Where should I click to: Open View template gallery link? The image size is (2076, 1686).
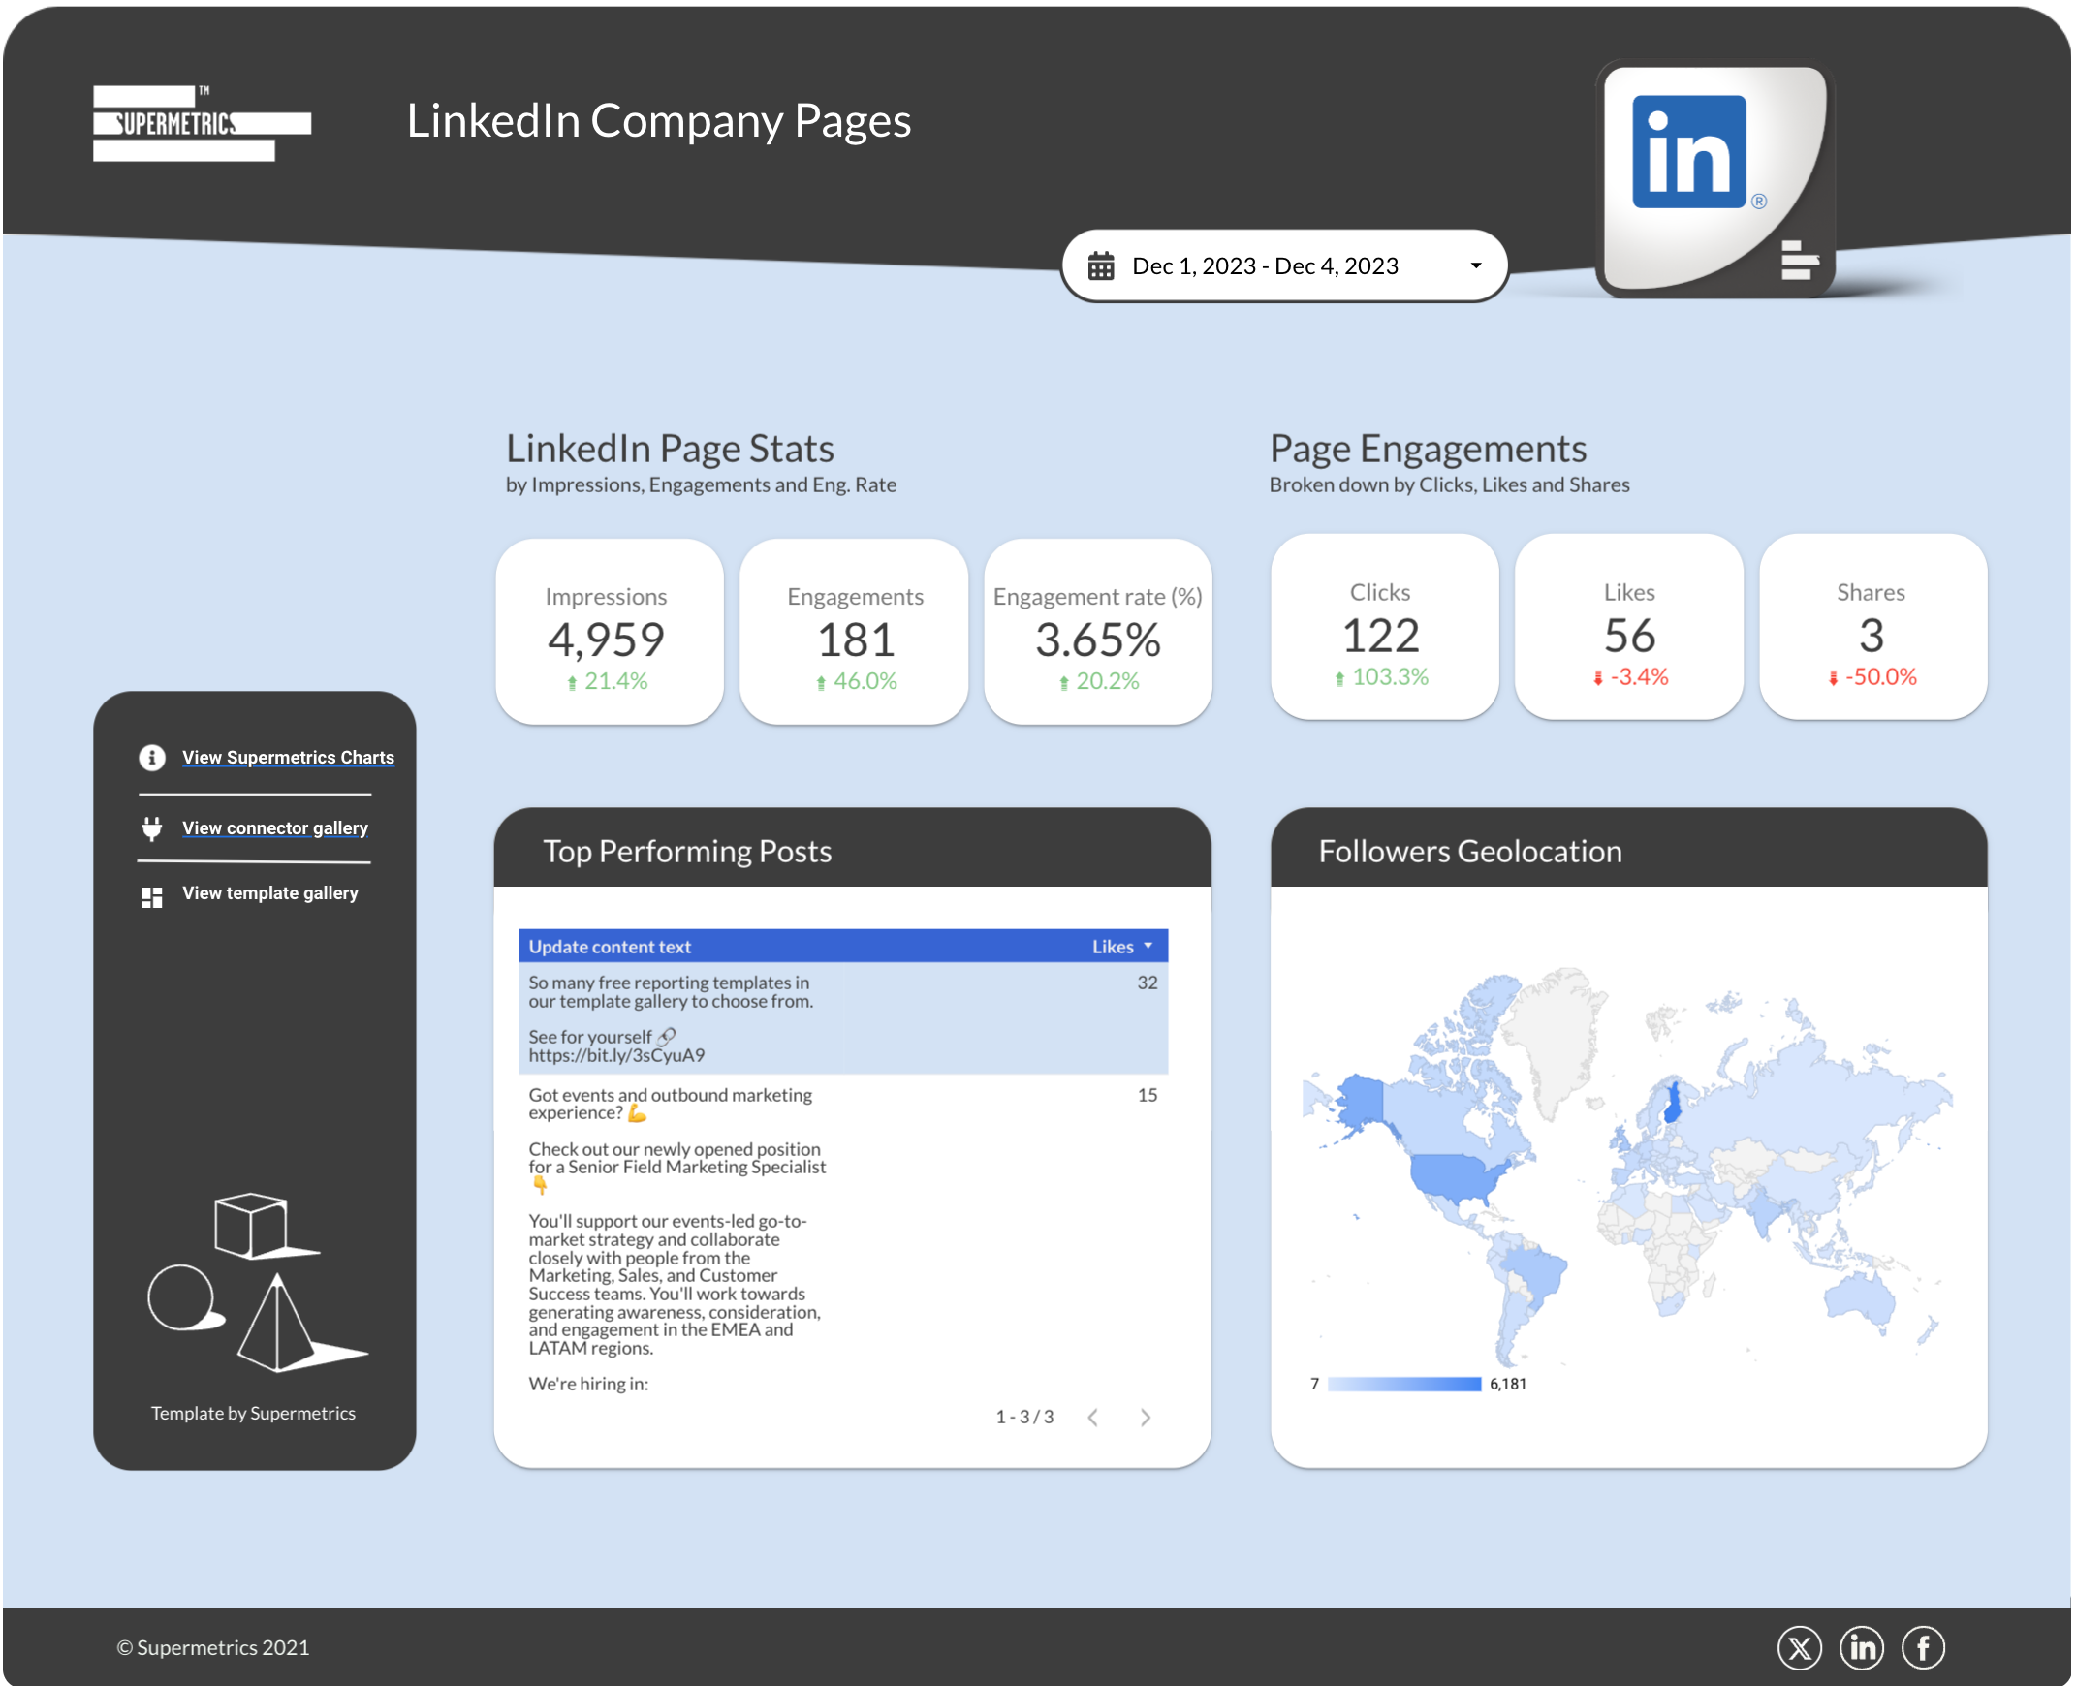(270, 893)
